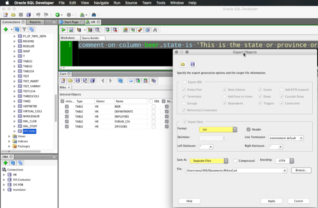This screenshot has width=318, height=208.
Task: Expand the Views node in Connections tree
Action: (10, 136)
